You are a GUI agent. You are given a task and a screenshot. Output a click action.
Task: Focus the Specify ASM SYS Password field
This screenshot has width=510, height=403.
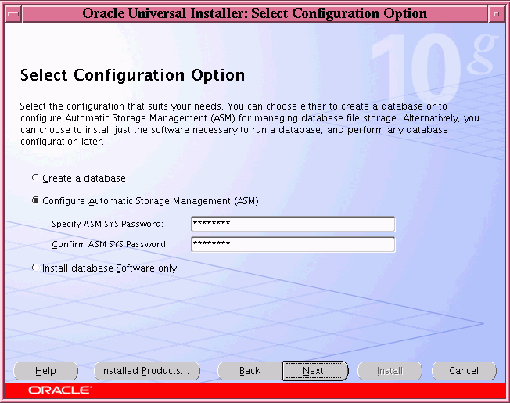[x=293, y=225]
